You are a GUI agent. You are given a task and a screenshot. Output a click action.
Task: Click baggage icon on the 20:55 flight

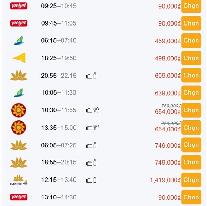click(89, 76)
